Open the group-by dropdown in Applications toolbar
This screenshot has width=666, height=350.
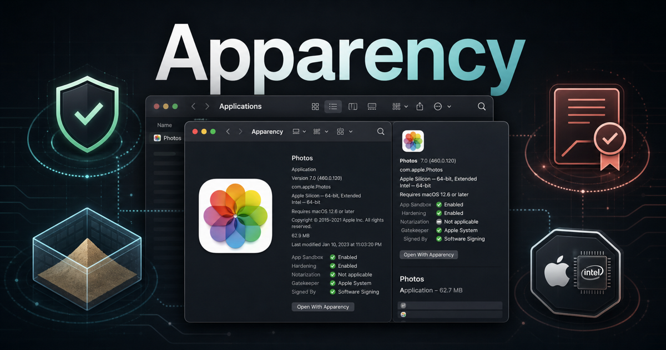click(400, 106)
